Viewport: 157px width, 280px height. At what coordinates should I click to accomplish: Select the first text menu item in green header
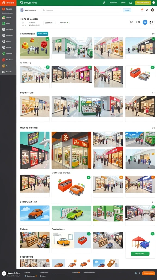click(113, 3)
